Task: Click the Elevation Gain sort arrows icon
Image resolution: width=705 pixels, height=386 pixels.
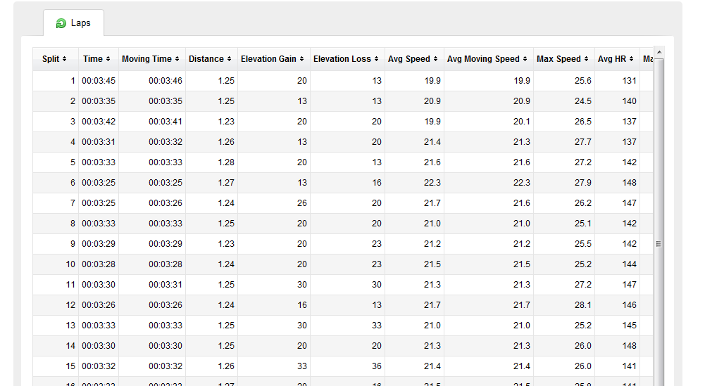Action: [301, 59]
